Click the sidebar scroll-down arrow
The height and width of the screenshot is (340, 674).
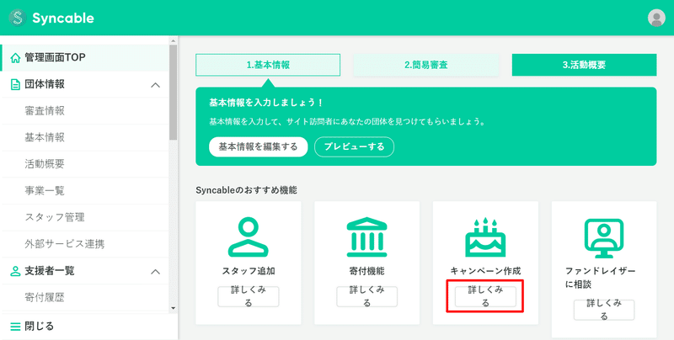(174, 308)
